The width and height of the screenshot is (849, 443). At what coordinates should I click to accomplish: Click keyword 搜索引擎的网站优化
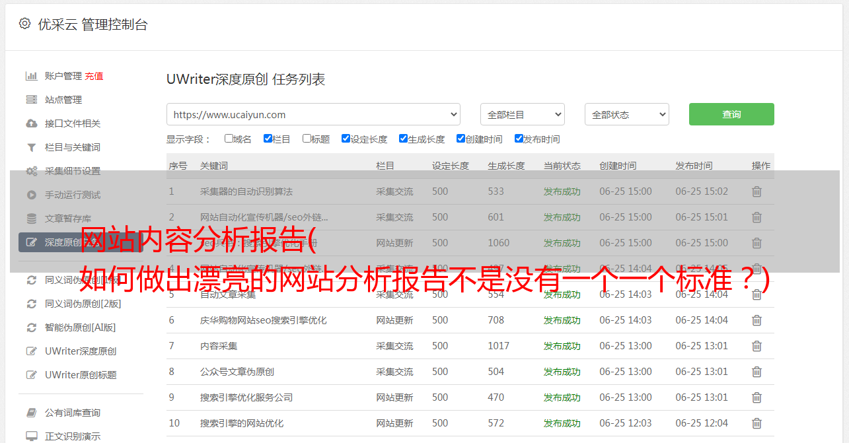[x=242, y=423]
